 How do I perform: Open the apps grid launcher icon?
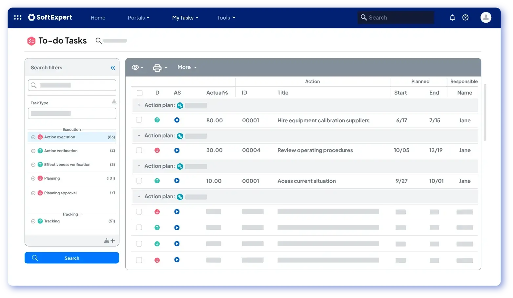click(18, 18)
